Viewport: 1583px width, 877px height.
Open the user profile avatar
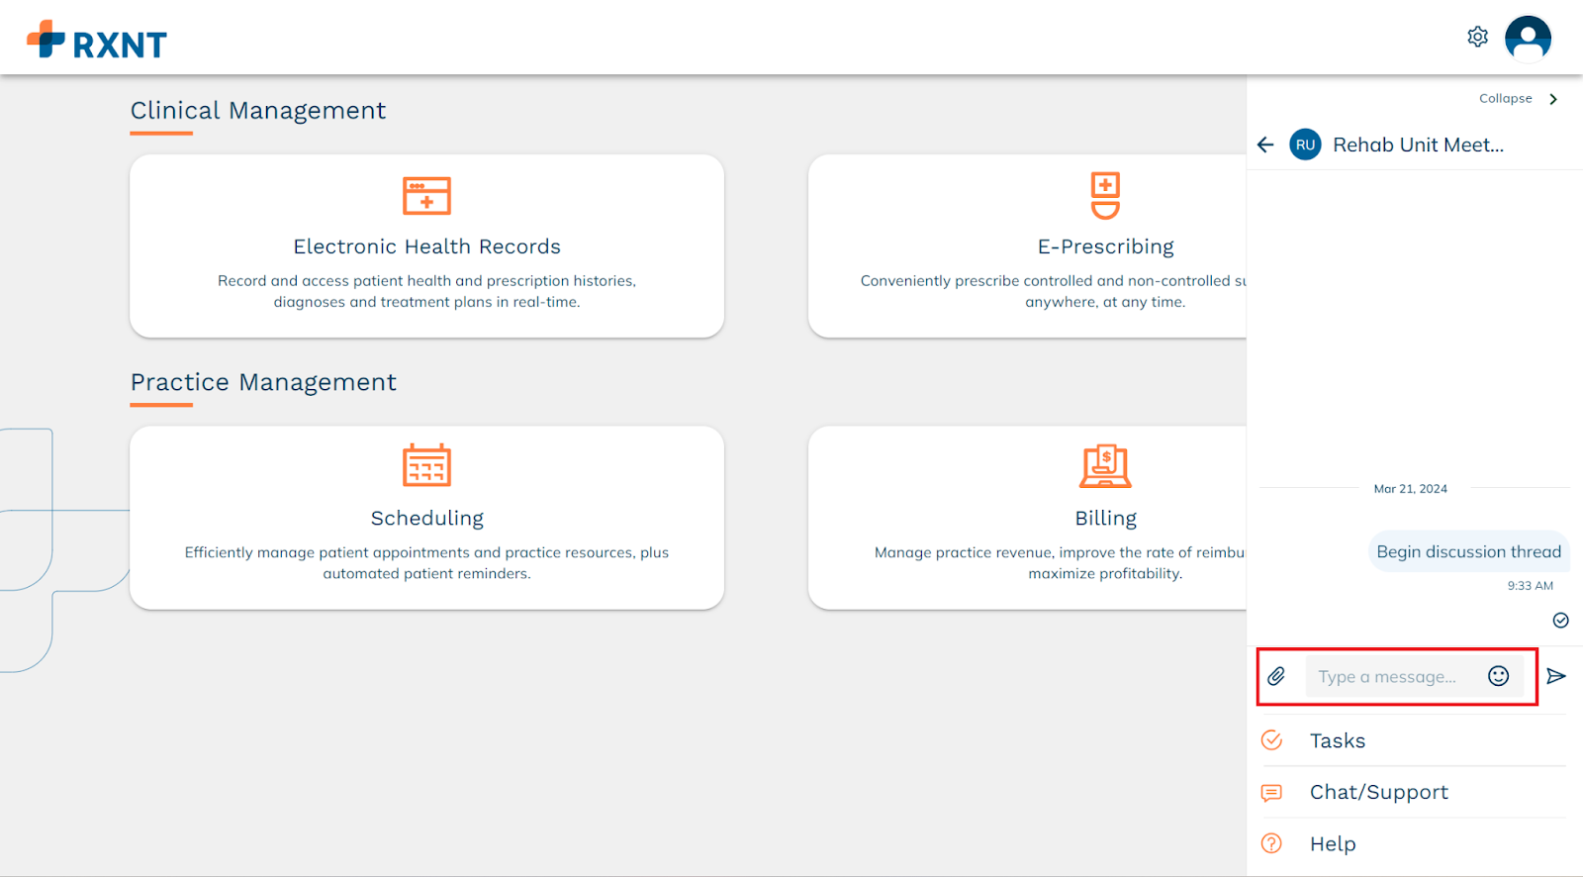click(x=1528, y=39)
